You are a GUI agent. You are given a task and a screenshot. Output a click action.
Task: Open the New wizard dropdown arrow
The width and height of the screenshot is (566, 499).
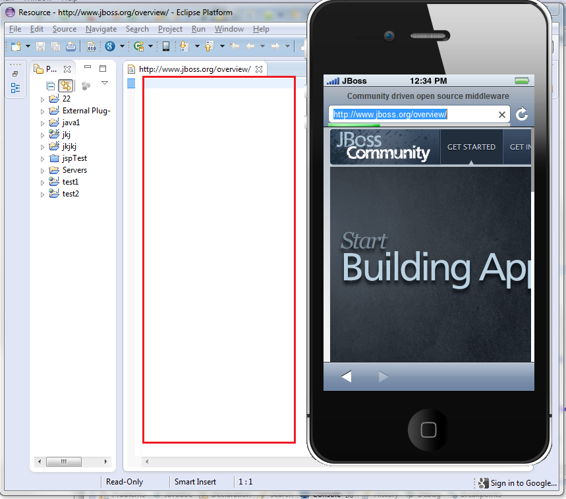(x=28, y=46)
